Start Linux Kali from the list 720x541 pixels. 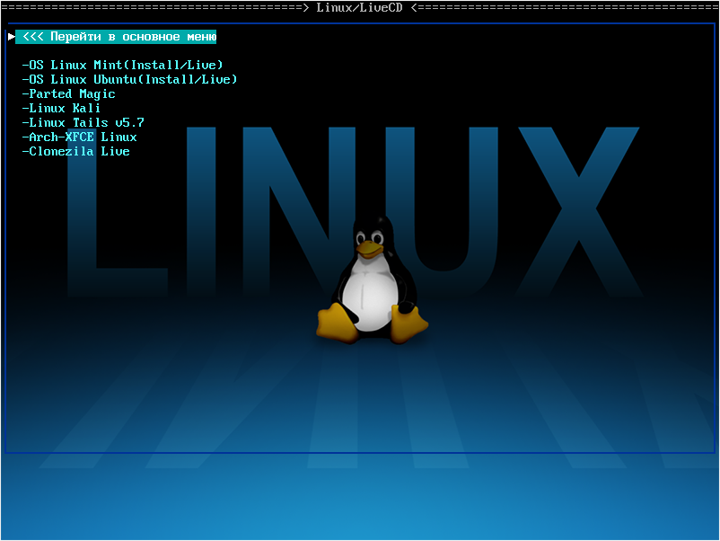61,108
